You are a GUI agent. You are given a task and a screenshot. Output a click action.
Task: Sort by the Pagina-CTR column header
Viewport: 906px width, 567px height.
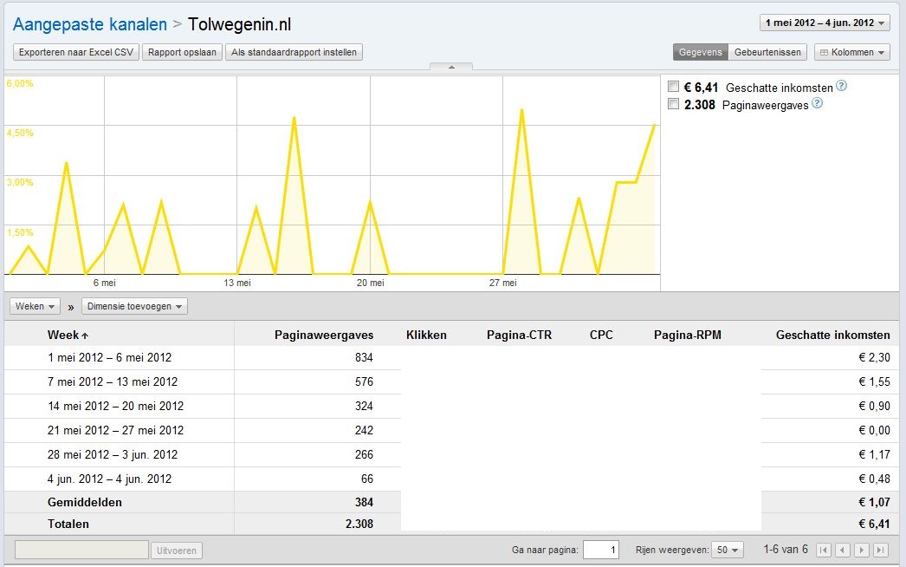519,335
